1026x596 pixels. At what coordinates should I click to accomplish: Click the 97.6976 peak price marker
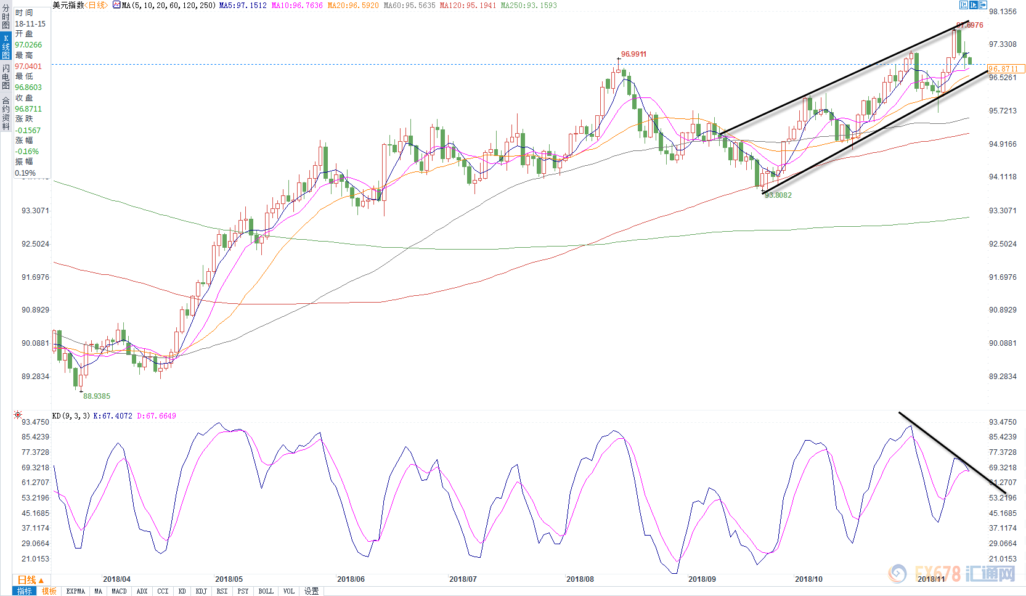coord(970,25)
